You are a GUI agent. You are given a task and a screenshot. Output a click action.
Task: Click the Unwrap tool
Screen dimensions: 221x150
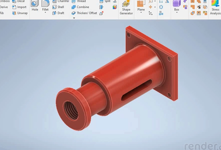click(20, 13)
